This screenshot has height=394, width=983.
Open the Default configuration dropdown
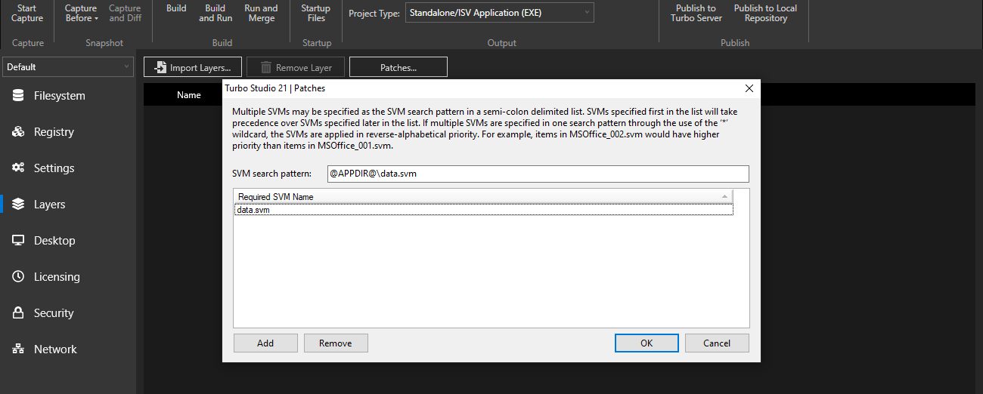pos(68,66)
